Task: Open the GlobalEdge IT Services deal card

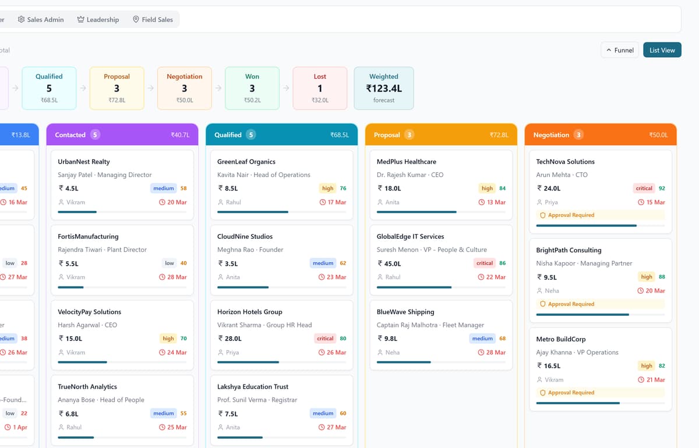Action: click(441, 260)
